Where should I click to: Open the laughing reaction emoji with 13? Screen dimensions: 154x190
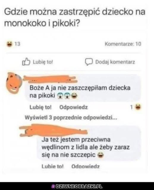coord(10,44)
